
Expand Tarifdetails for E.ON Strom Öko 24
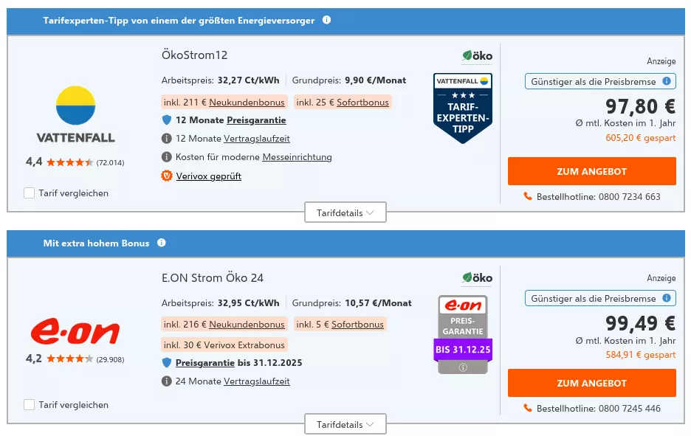click(345, 424)
